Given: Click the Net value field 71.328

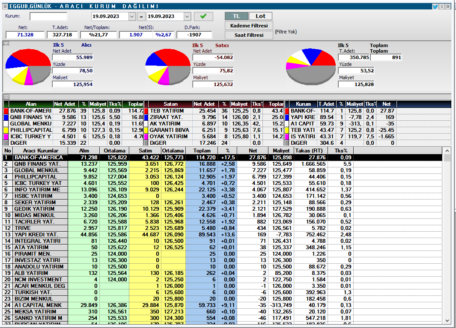Looking at the screenshot, I should tap(25, 35).
